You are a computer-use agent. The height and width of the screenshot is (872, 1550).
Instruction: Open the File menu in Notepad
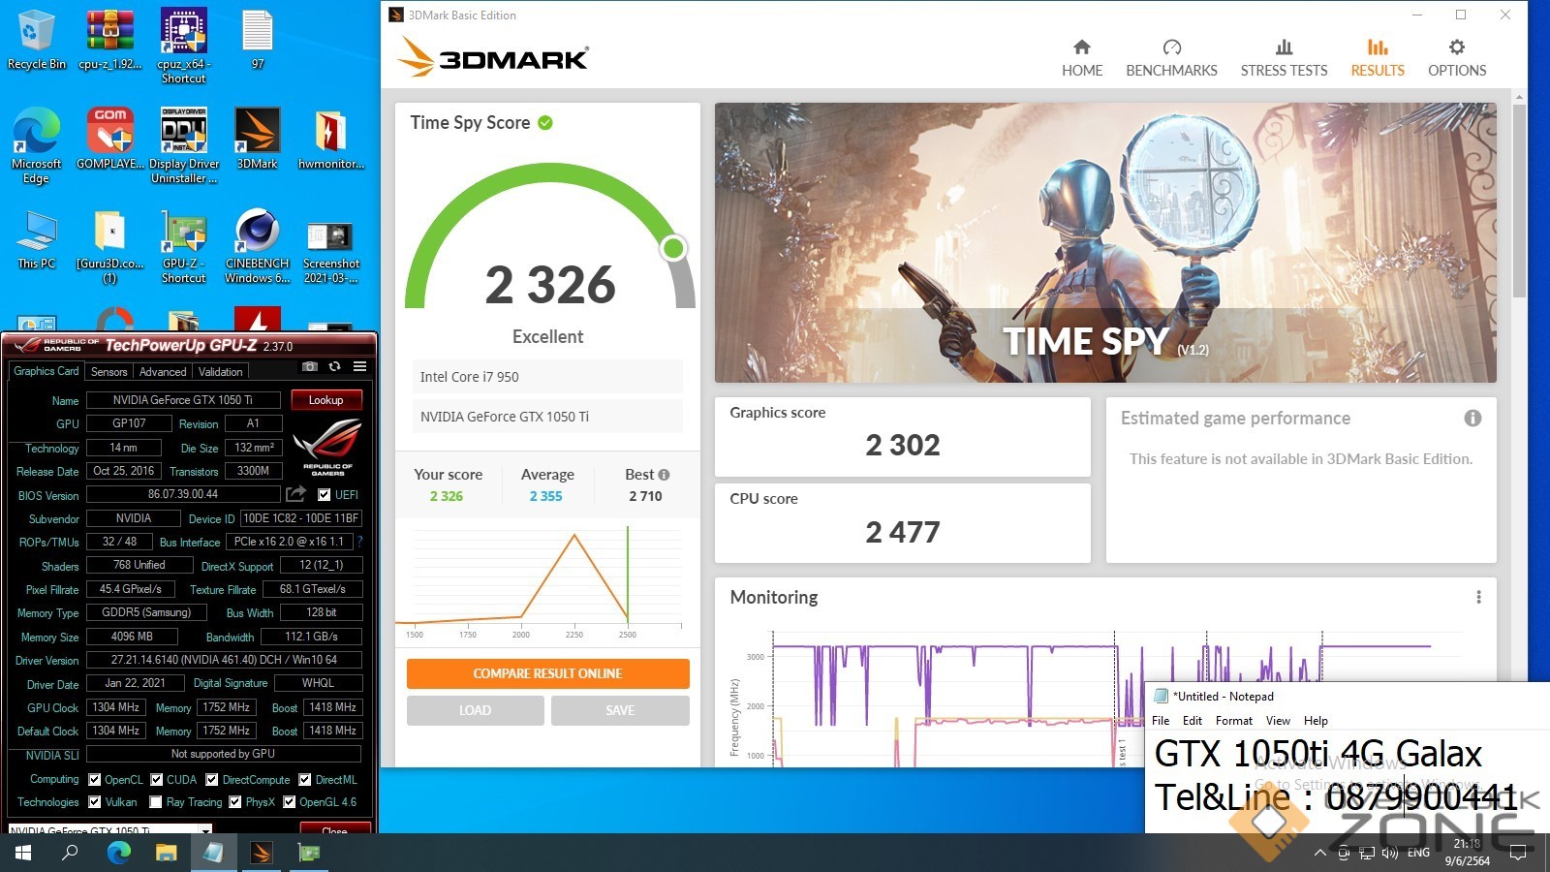1161,721
